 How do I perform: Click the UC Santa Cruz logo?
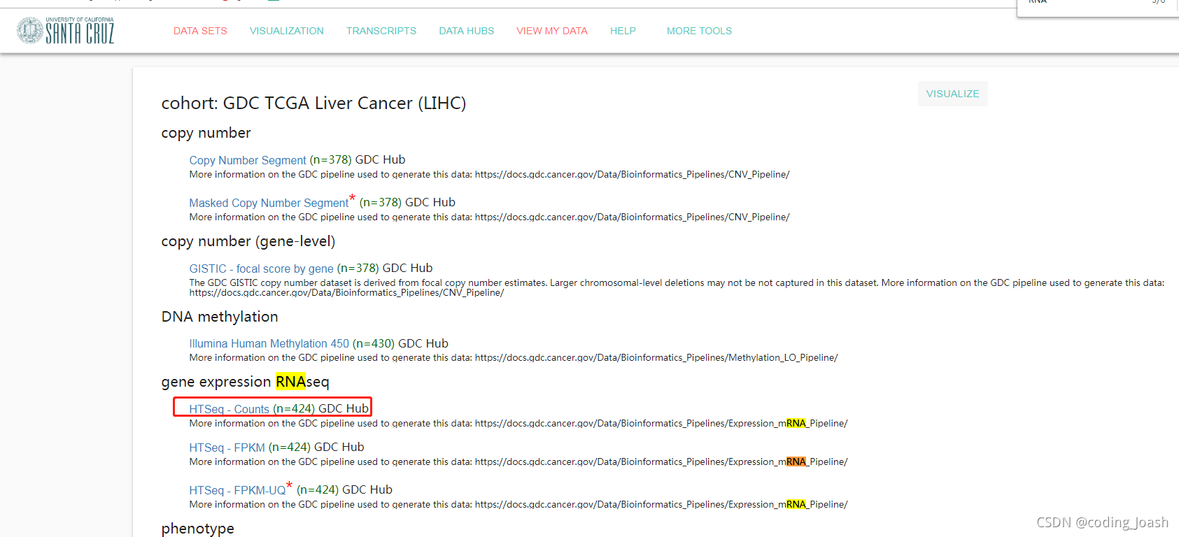tap(65, 31)
